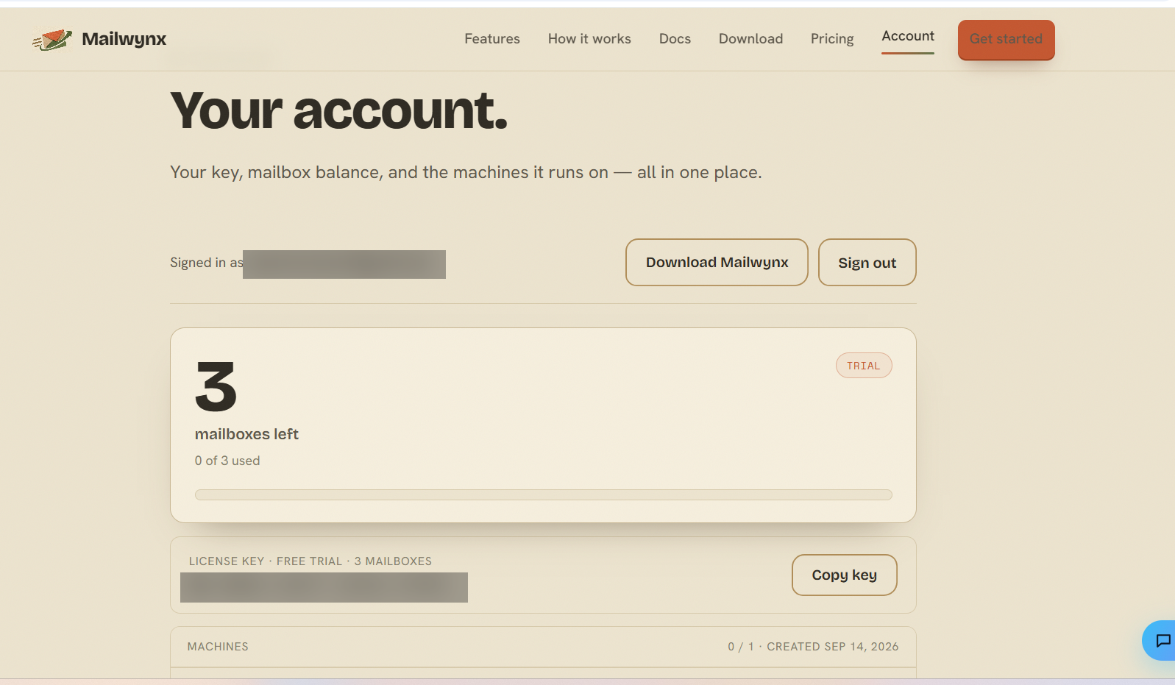Click the '0 of 3 used' text
This screenshot has width=1175, height=685.
[227, 461]
